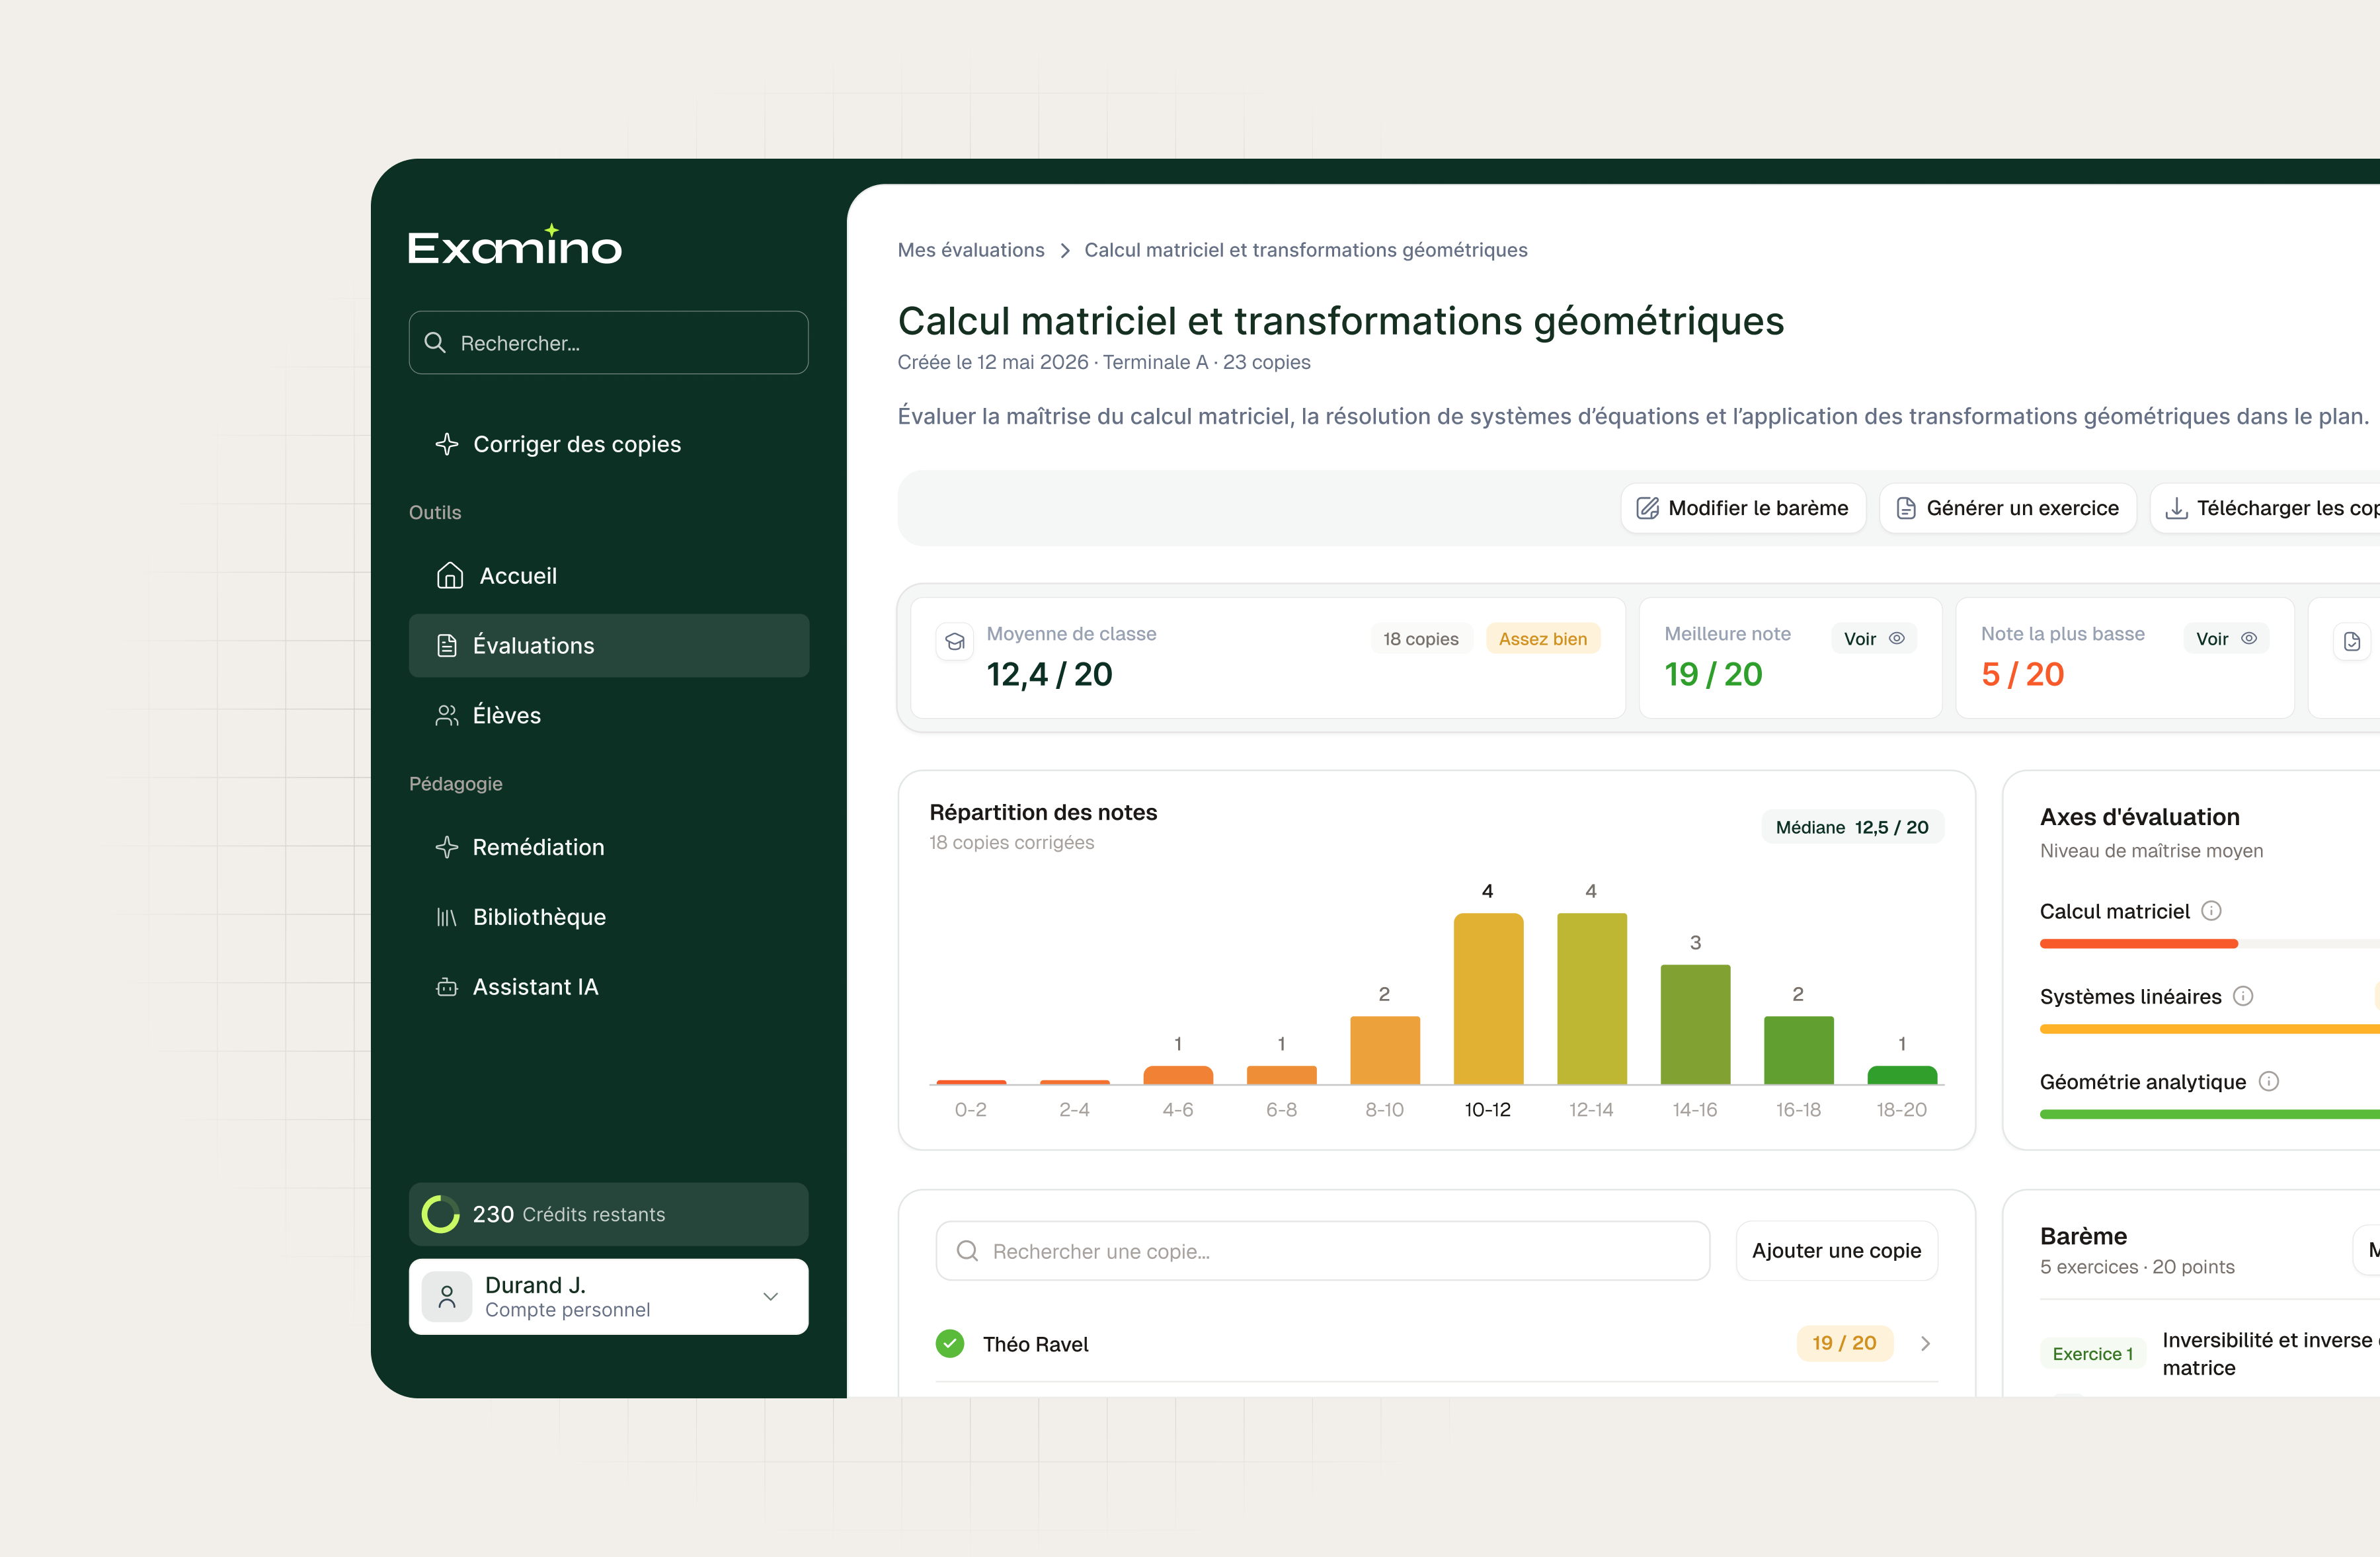2380x1557 pixels.
Task: Expand Théo Ravel row with the chevron
Action: pyautogui.click(x=1925, y=1343)
